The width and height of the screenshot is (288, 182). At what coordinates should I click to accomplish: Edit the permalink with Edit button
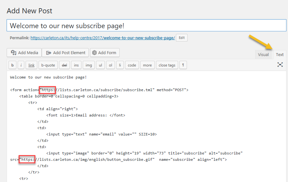pos(182,38)
